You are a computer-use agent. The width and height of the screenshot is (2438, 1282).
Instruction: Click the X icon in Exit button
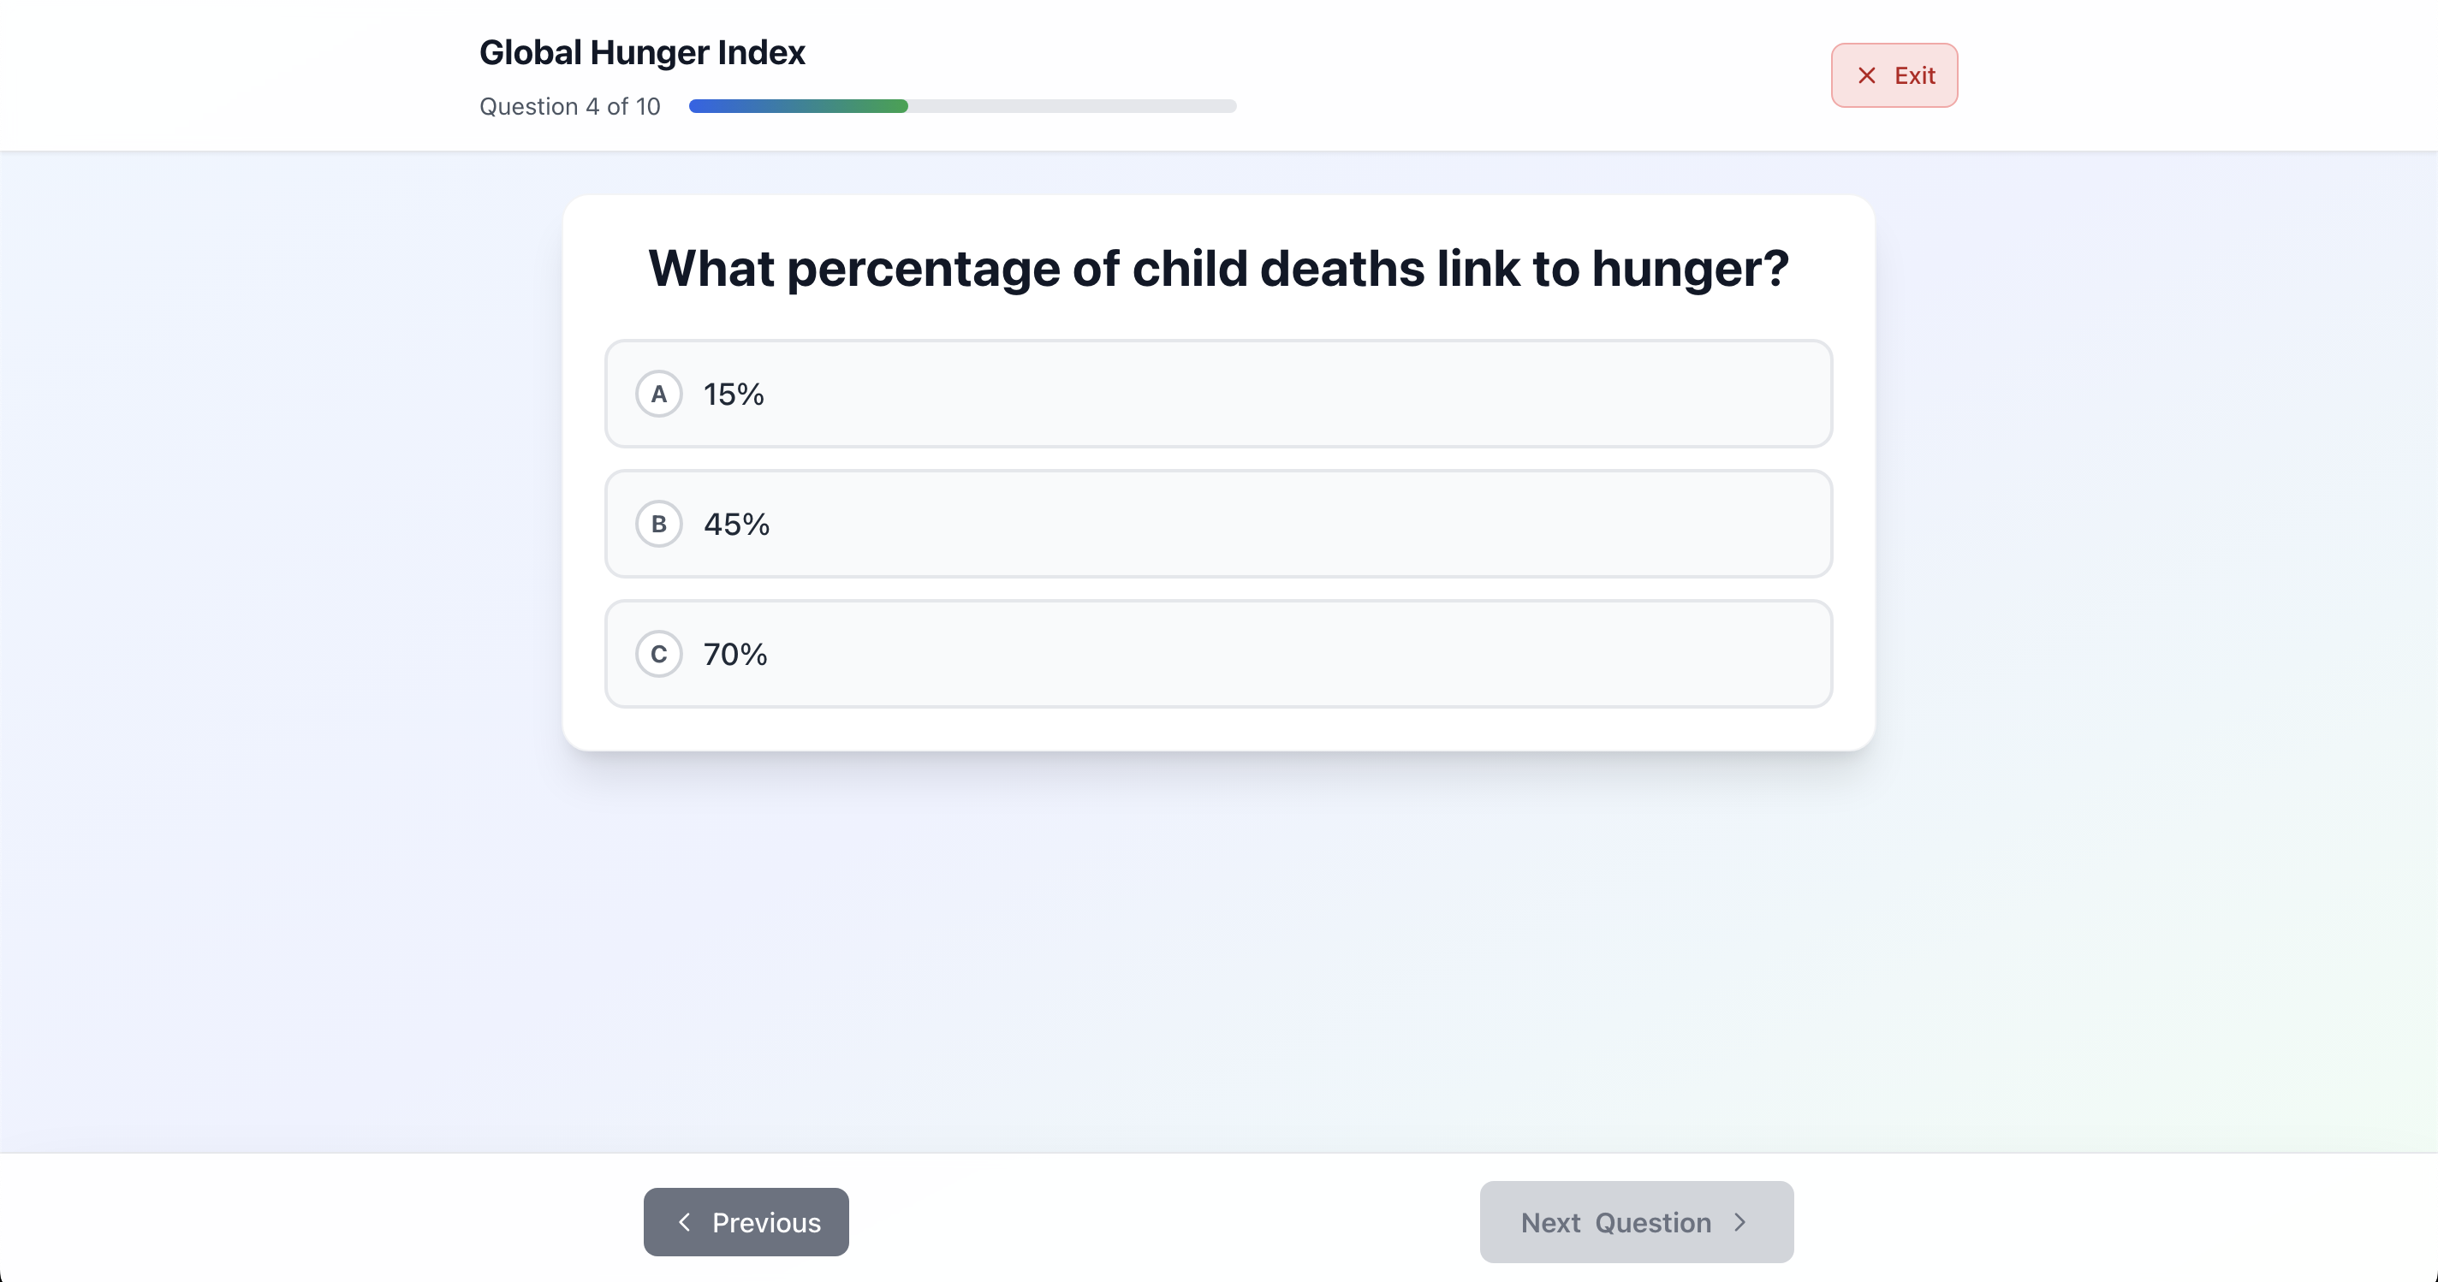click(x=1866, y=75)
